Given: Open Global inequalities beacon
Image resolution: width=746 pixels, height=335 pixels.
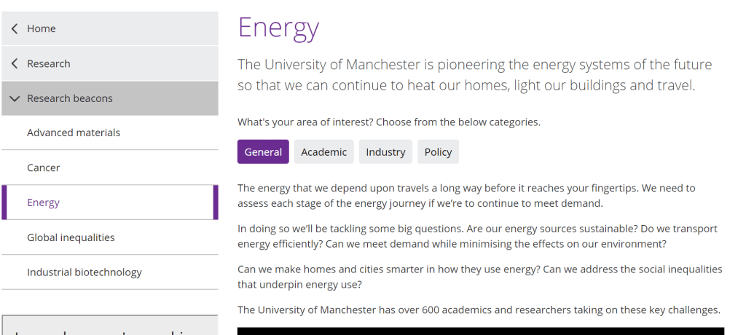Looking at the screenshot, I should [x=71, y=237].
